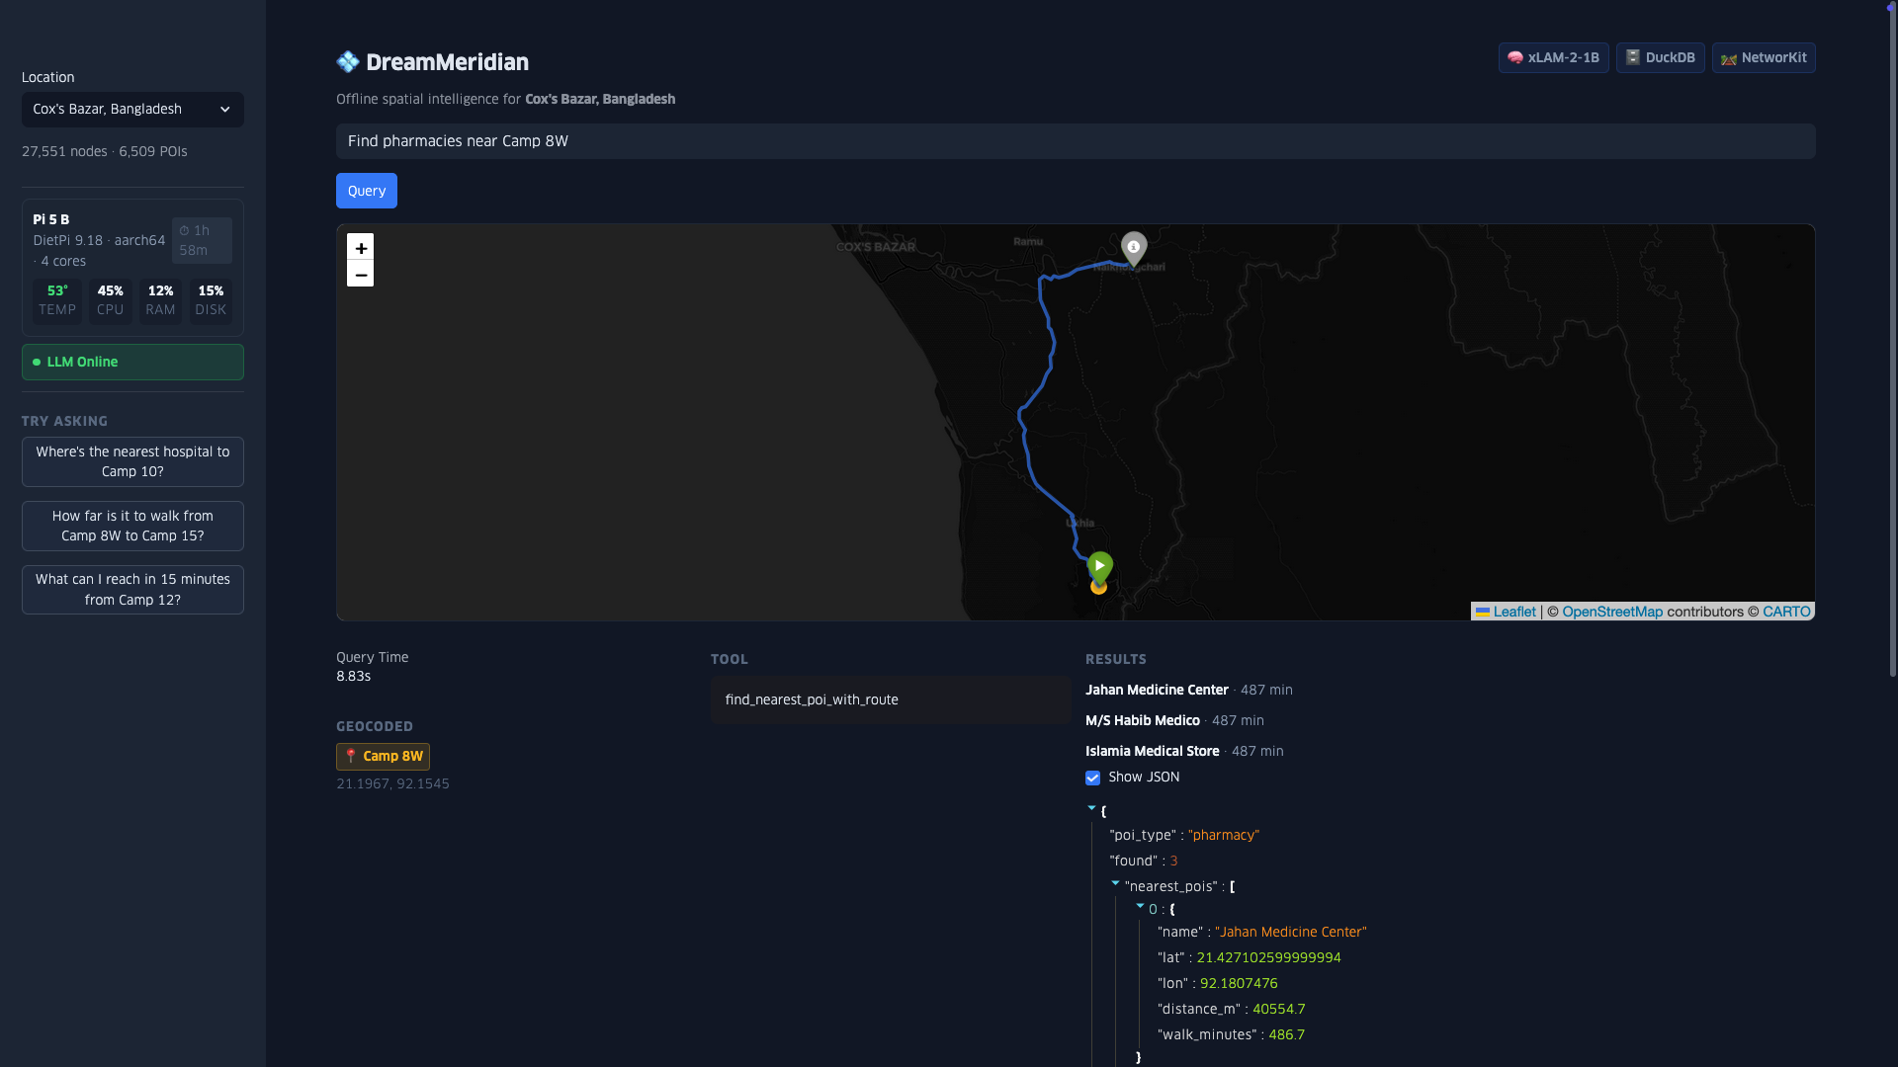Select the walk from Camp 8W suggestion
The image size is (1898, 1067).
132,526
